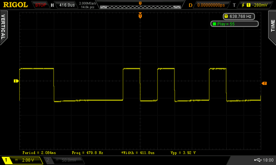Enable channel 2 with the 50.0mV label
Image resolution: width=276 pixels, height=165 pixels.
tap(64, 160)
